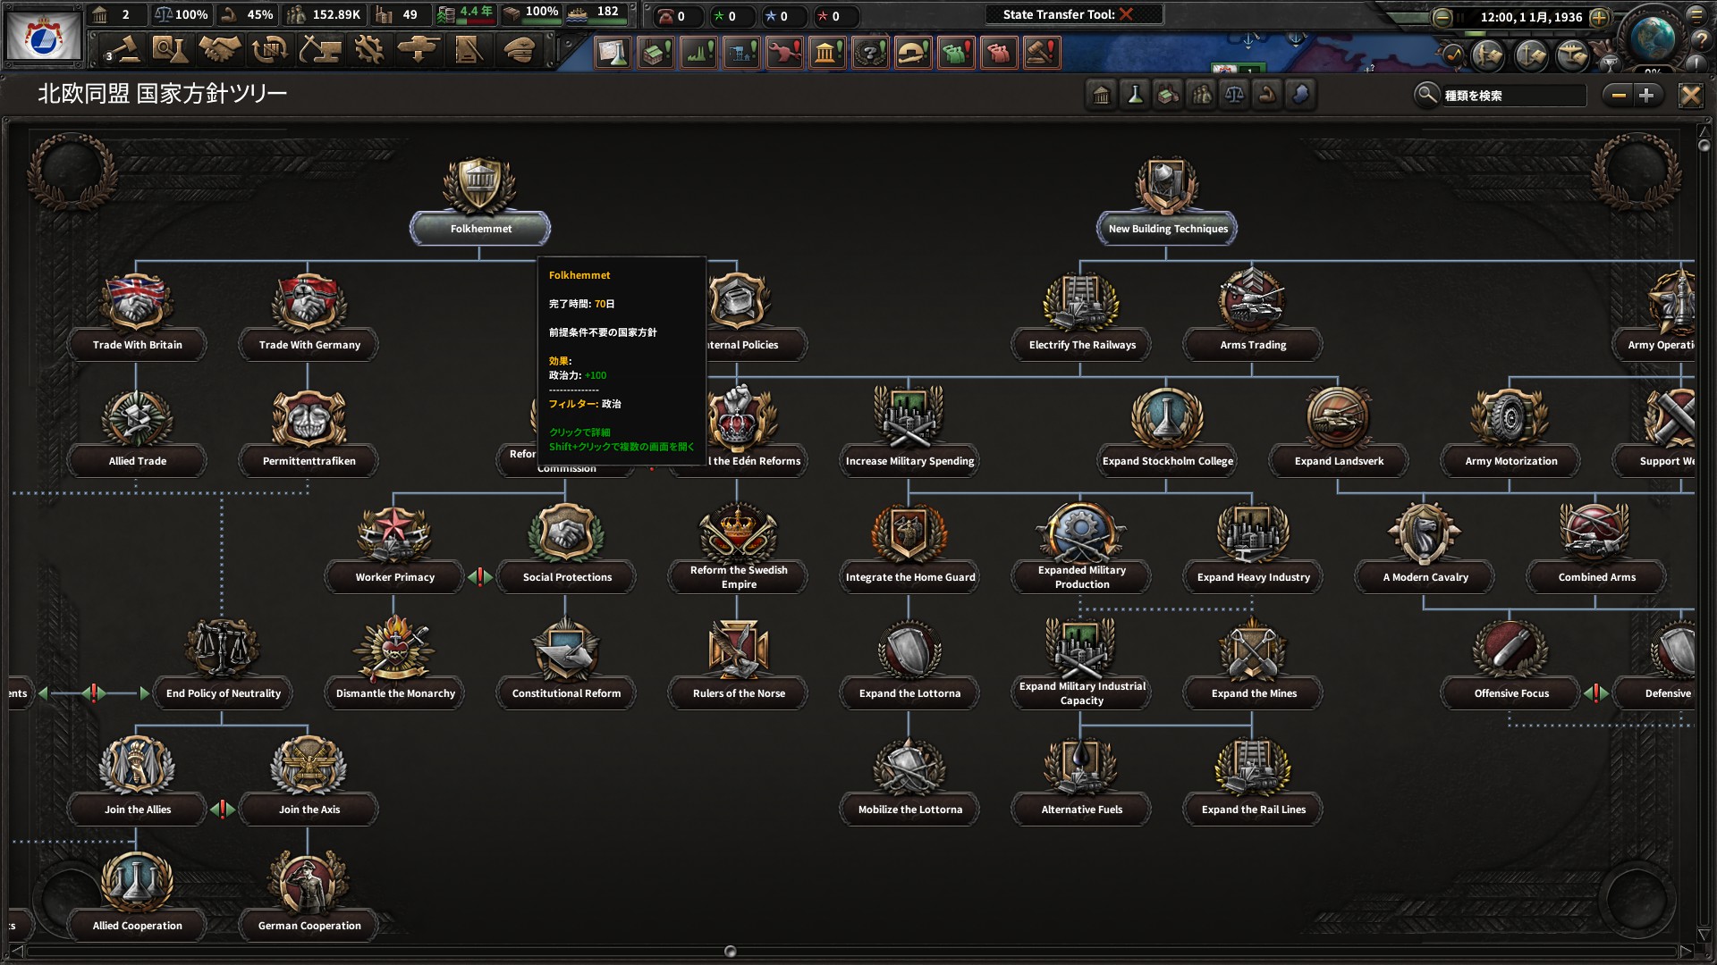Click the idle factory alert icon
Viewport: 1717px width, 965px height.
click(656, 53)
